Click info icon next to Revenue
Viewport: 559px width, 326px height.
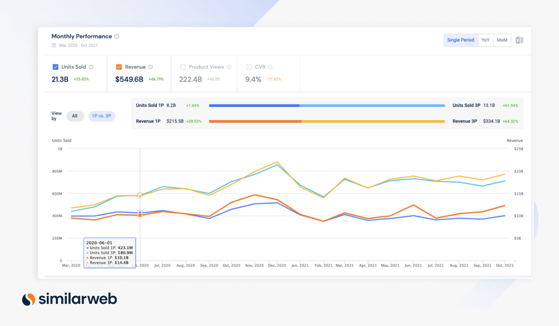(x=151, y=67)
